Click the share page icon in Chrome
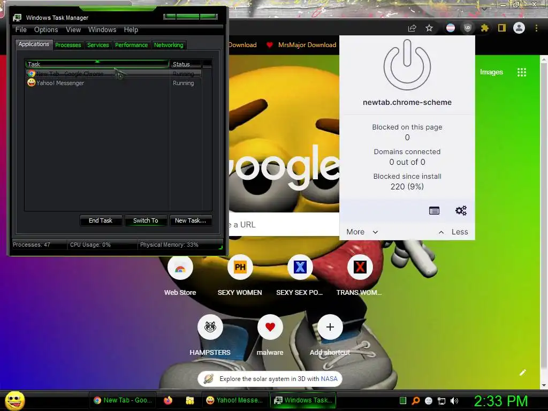Image resolution: width=548 pixels, height=411 pixels. click(412, 28)
